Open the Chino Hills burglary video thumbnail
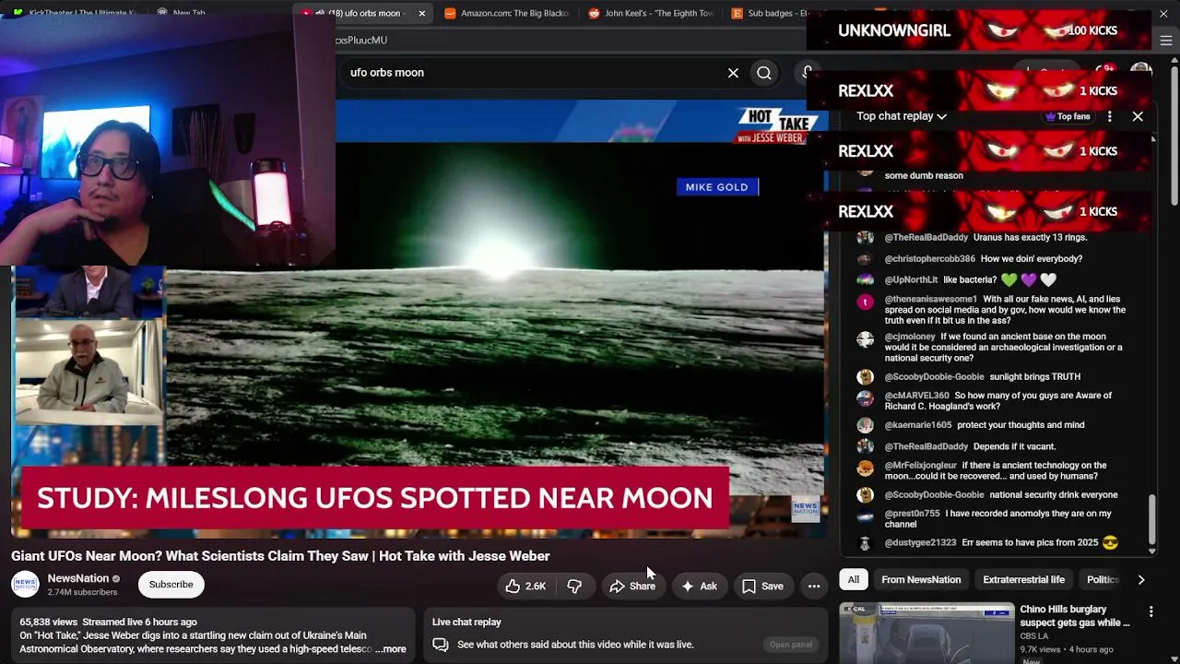Image resolution: width=1180 pixels, height=664 pixels. point(926,634)
